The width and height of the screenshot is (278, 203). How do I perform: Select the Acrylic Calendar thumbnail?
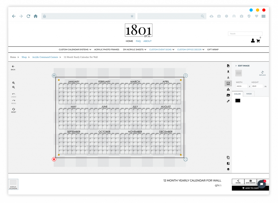13,184
